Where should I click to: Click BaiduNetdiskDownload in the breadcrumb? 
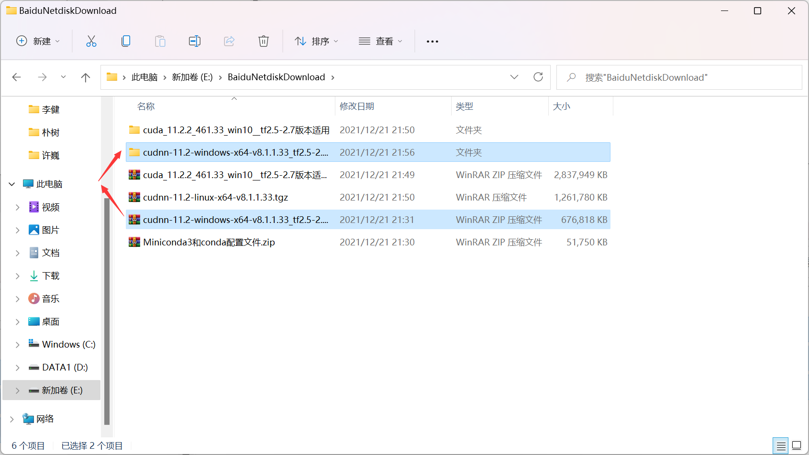coord(276,77)
